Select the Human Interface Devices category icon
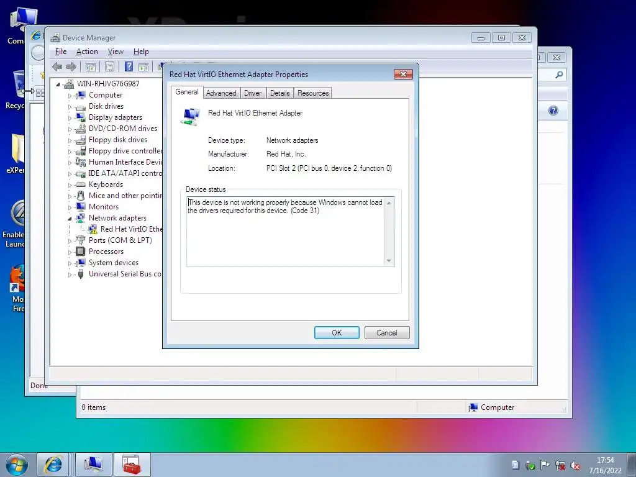This screenshot has width=636, height=477. [81, 162]
